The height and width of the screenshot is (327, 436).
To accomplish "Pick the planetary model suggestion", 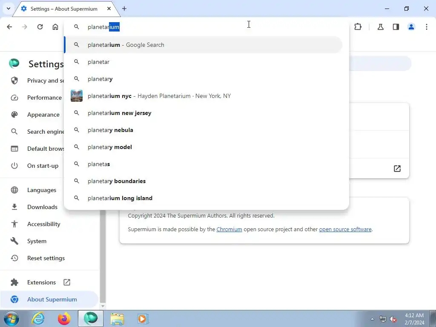I will pyautogui.click(x=203, y=147).
